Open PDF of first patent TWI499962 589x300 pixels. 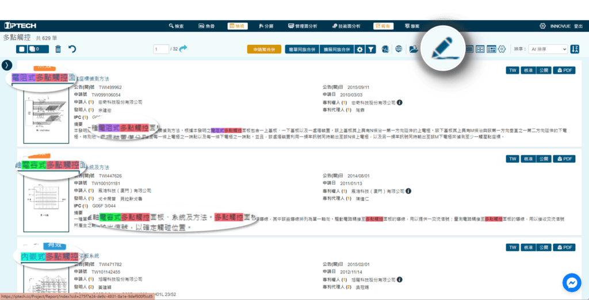coord(564,71)
